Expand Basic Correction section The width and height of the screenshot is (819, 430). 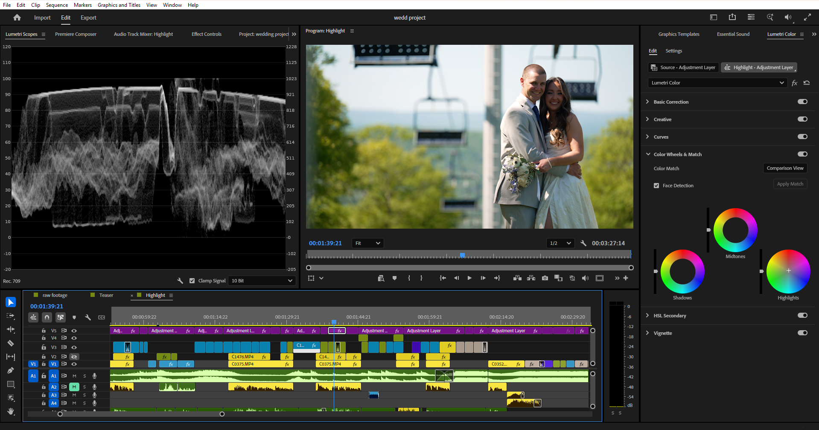(x=647, y=102)
